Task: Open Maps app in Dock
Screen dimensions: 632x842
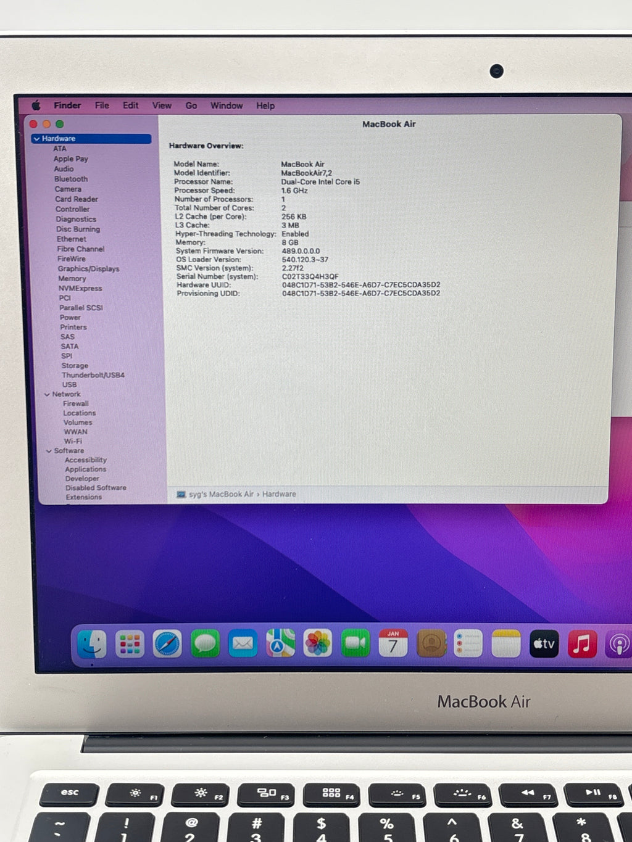Action: coord(280,644)
